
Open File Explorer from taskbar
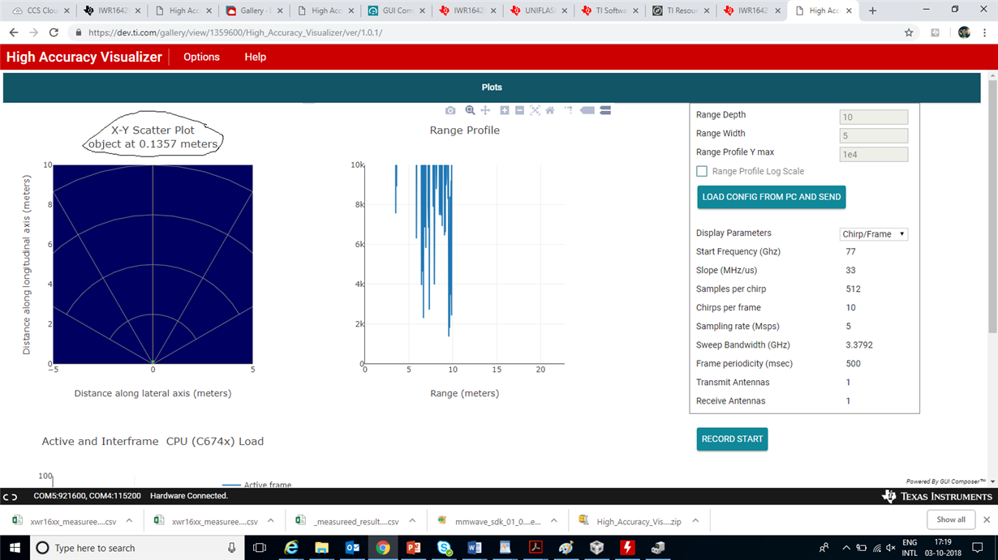pyautogui.click(x=321, y=548)
